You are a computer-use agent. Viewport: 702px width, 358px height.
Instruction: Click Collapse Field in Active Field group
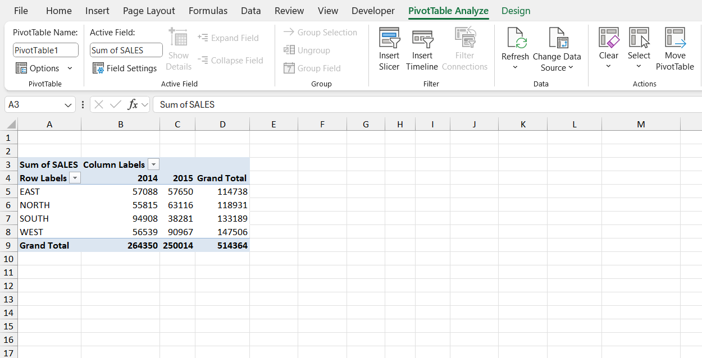230,60
